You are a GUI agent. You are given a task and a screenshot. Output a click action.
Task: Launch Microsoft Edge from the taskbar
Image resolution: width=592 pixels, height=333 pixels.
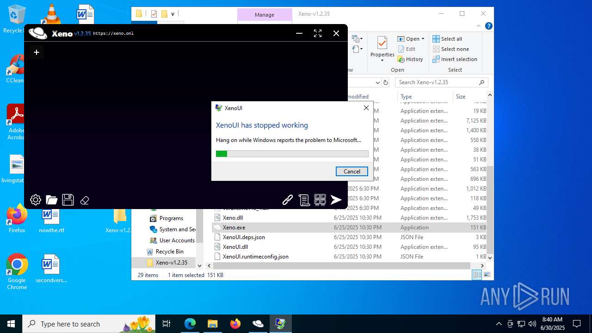190,324
